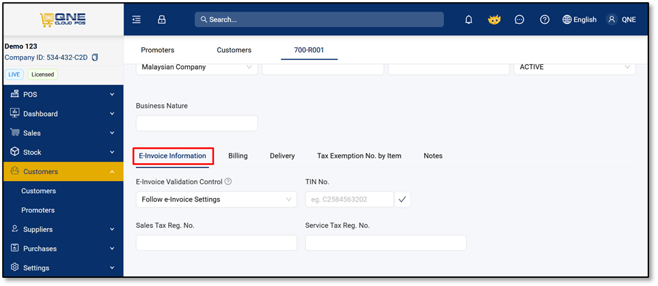Expand the Suppliers menu chevron
The height and width of the screenshot is (286, 658).
(112, 229)
